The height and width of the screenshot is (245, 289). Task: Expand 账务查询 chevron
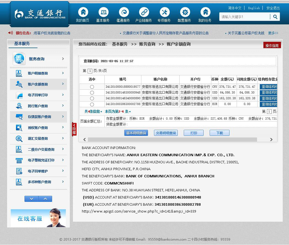click(x=63, y=59)
